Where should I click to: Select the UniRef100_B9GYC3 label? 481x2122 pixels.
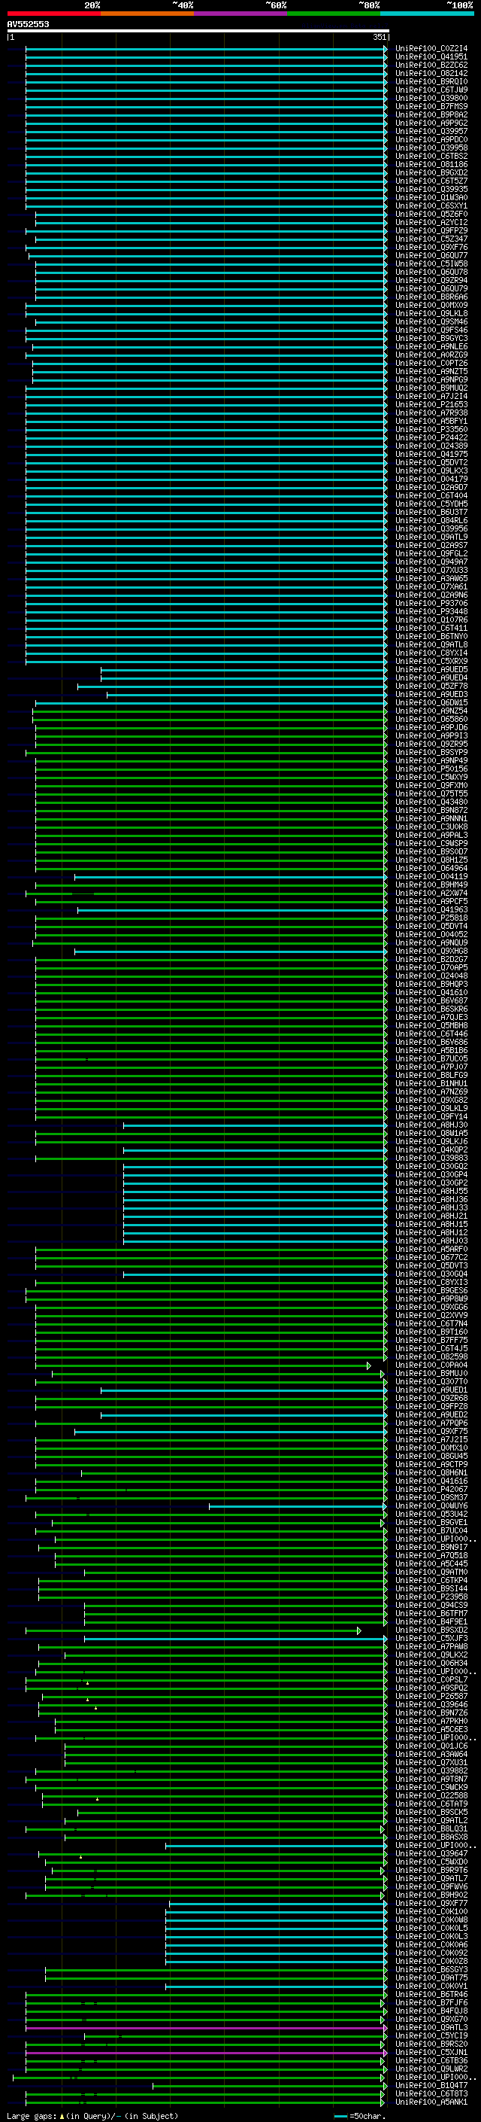tap(431, 339)
